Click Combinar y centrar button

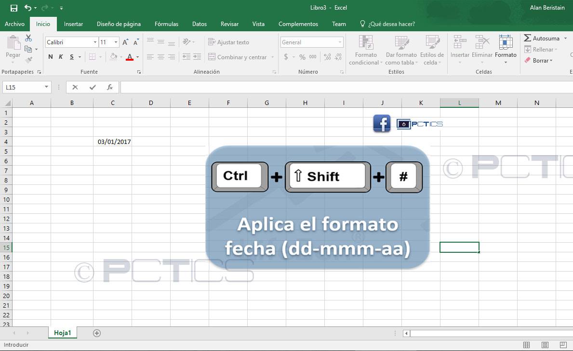(x=238, y=57)
